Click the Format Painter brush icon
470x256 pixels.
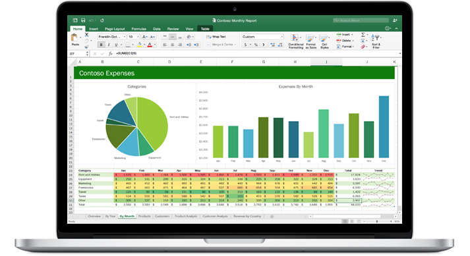click(x=86, y=47)
